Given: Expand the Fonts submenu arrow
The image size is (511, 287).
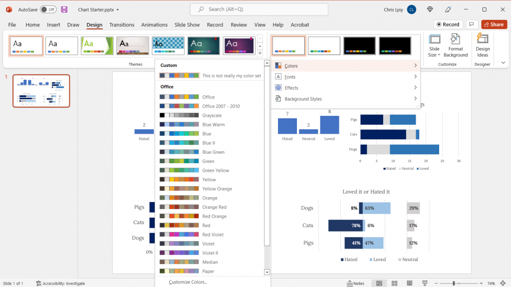Looking at the screenshot, I should point(415,76).
